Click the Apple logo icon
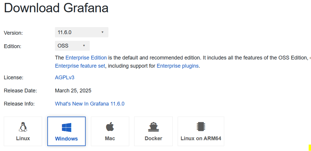 110,127
